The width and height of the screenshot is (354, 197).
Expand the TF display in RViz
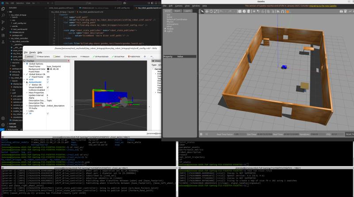[24, 114]
